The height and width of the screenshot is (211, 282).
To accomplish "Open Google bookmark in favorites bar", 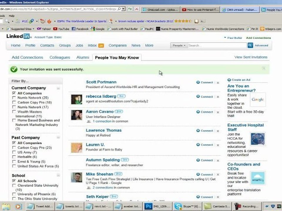I will coord(98,29).
